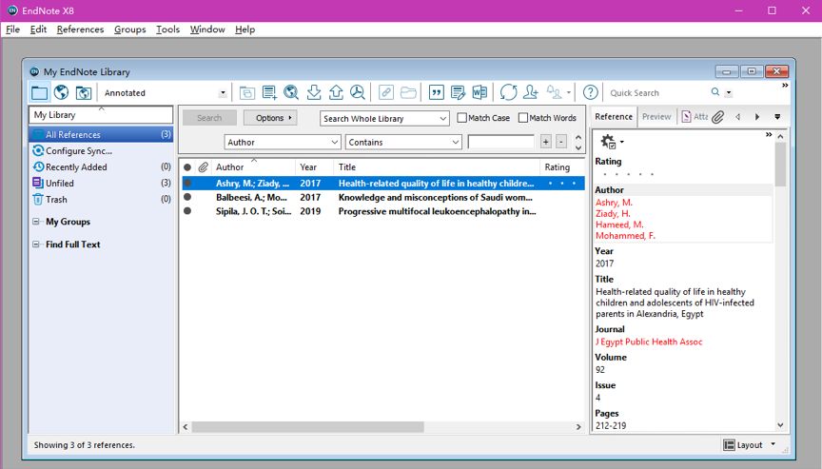Open the Contains comparison dropdown

point(456,142)
